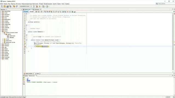Click the Profile Project toolbar icon

click(47, 7)
